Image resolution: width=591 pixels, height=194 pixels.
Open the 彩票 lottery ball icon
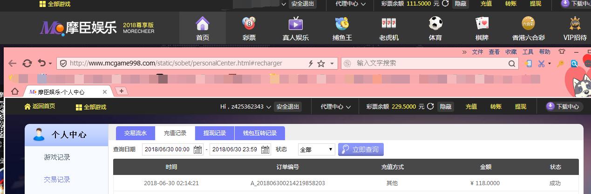pyautogui.click(x=249, y=23)
